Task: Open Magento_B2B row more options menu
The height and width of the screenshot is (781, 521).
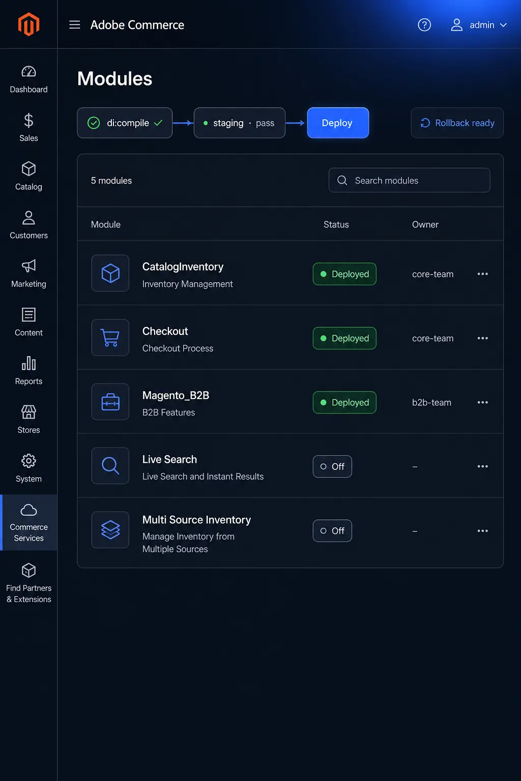Action: pyautogui.click(x=483, y=402)
